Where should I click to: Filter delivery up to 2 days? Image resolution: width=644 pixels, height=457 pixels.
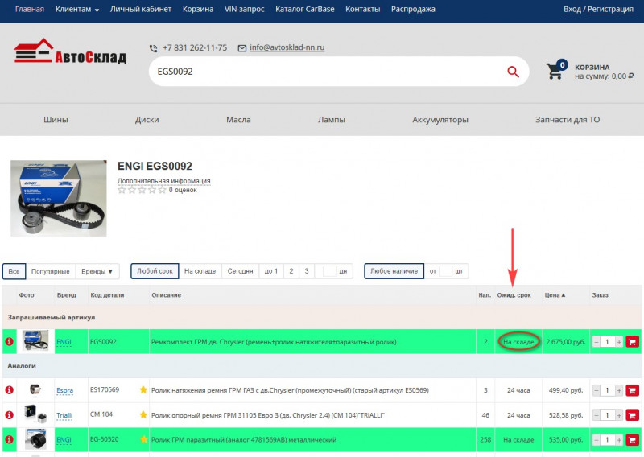(x=291, y=271)
